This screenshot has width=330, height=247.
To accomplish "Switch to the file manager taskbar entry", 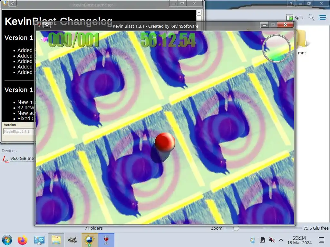I will pyautogui.click(x=56, y=240).
